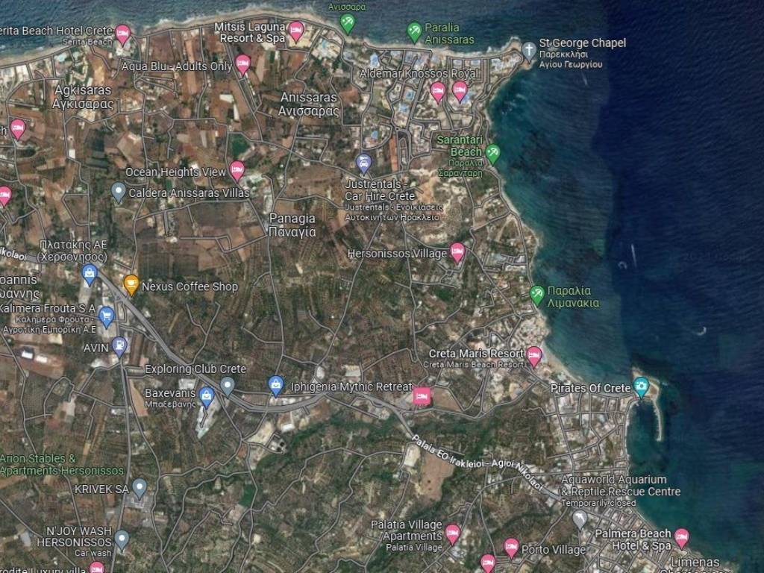The height and width of the screenshot is (573, 764).
Task: Select the St George Chapel marker
Action: click(x=528, y=50)
